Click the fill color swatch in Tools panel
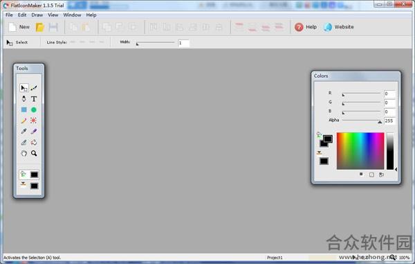 click(x=34, y=175)
